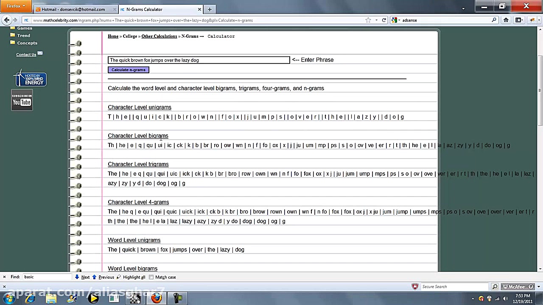This screenshot has height=305, width=543.
Task: Open the media player taskbar icon
Action: pos(93,298)
